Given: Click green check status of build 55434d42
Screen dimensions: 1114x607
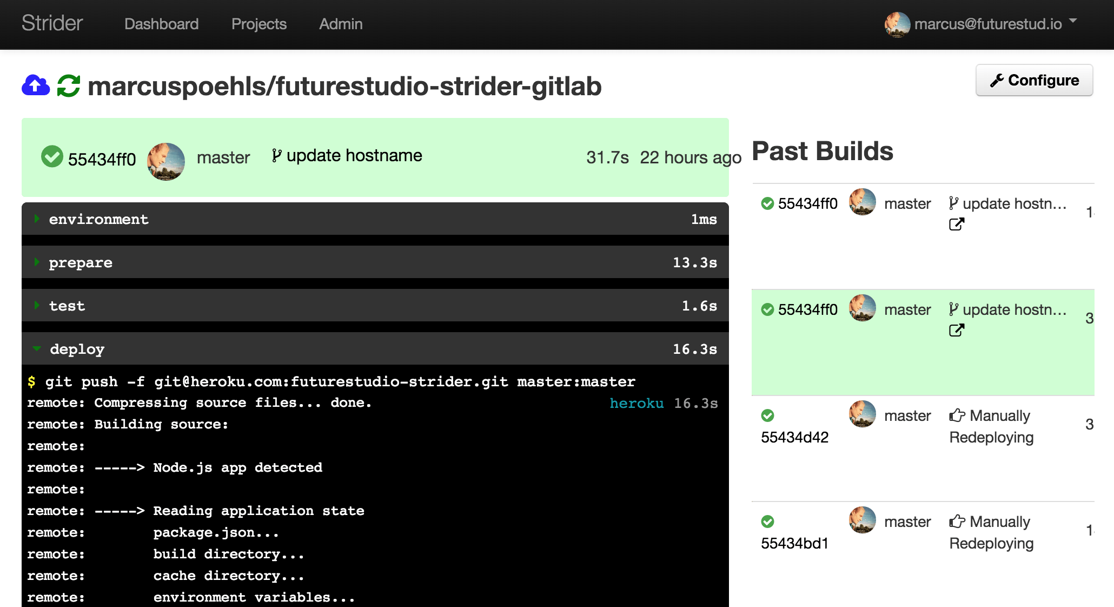Looking at the screenshot, I should (767, 415).
